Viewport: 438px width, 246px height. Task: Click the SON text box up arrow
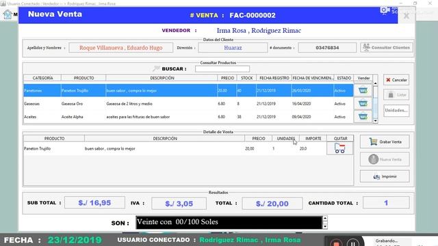[x=325, y=219]
